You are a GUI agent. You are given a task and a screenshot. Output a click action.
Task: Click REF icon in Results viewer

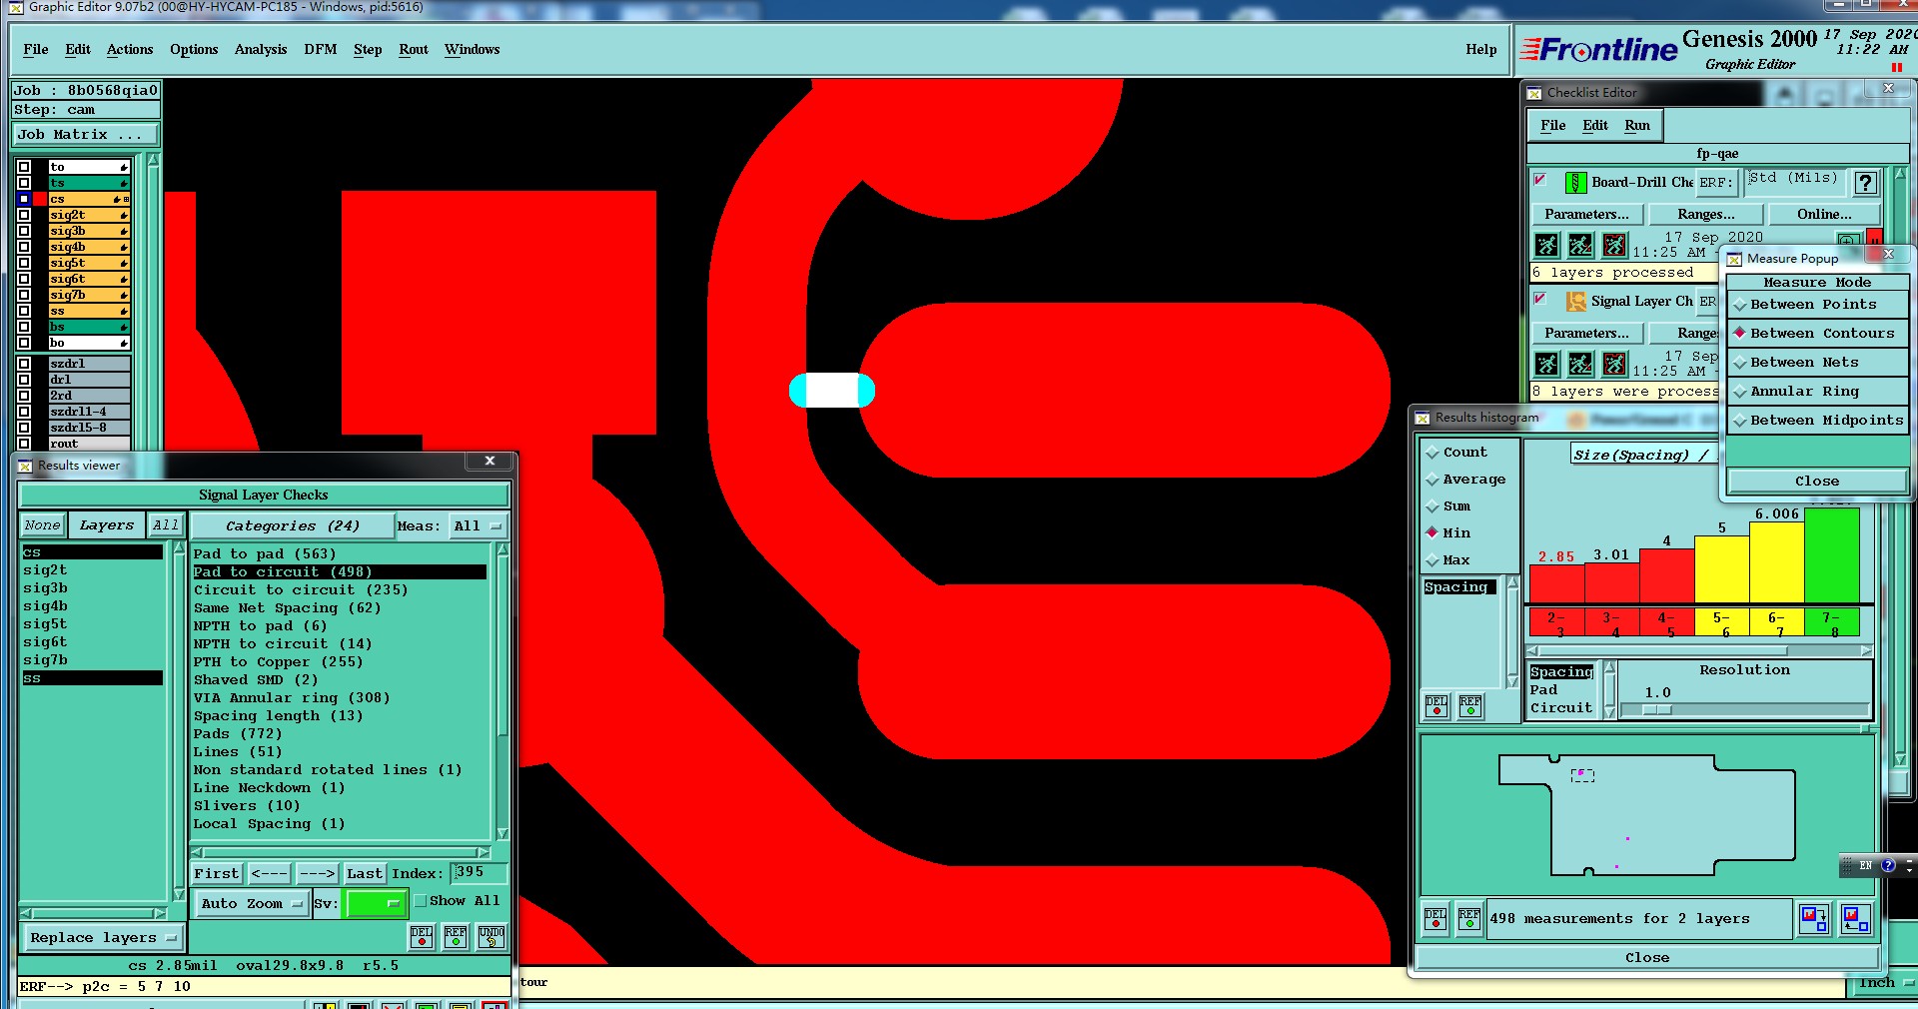pos(456,936)
